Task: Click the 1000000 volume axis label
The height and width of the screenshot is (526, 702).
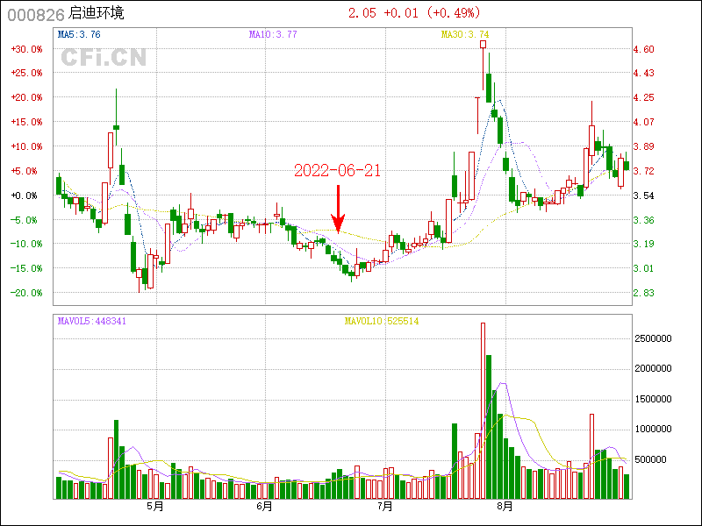Action: coord(653,429)
